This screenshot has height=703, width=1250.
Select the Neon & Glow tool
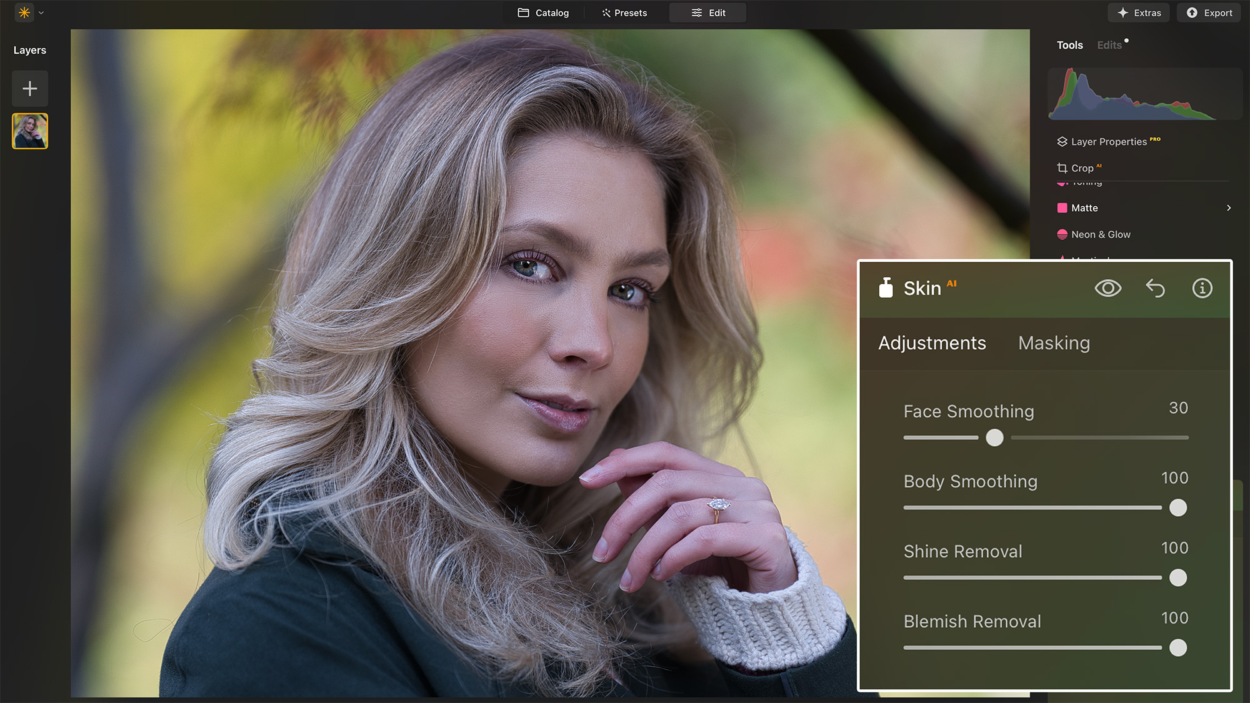click(1101, 234)
